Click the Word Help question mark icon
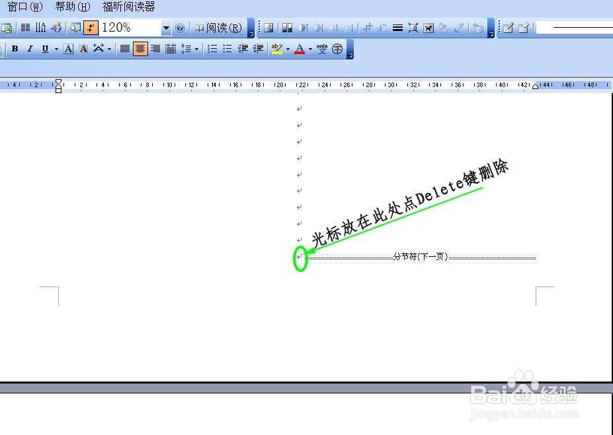Viewport: 613px width, 435px height. point(180,28)
